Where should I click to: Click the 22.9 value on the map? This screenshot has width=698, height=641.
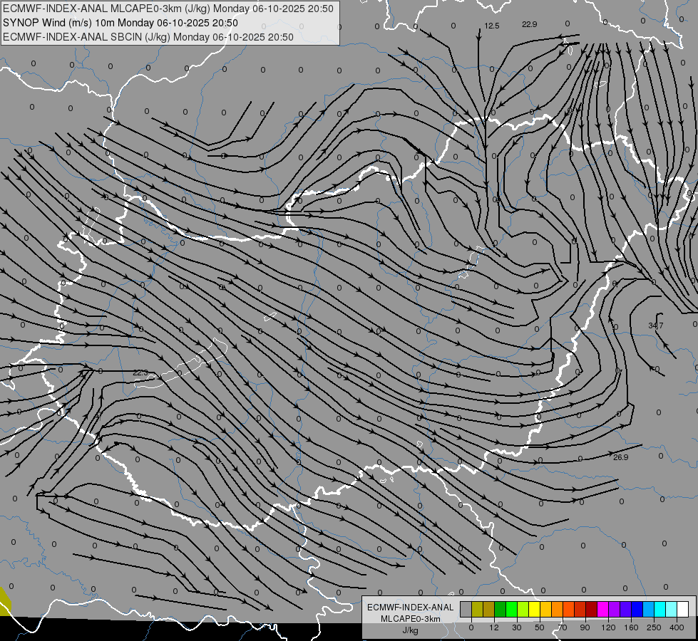point(529,24)
